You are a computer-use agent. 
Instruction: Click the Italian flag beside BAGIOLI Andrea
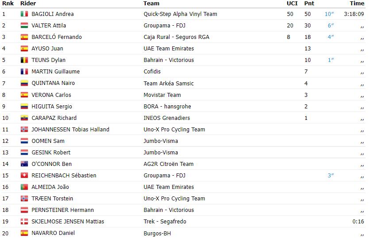click(x=24, y=14)
